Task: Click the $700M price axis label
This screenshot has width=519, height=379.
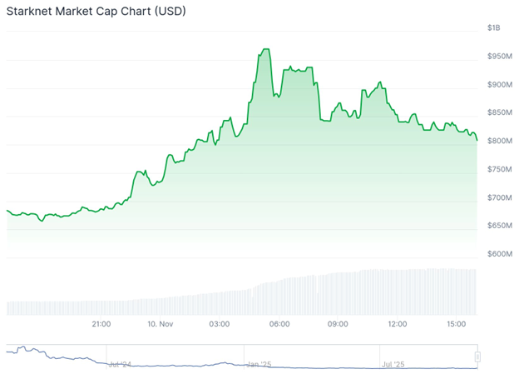Action: click(499, 197)
